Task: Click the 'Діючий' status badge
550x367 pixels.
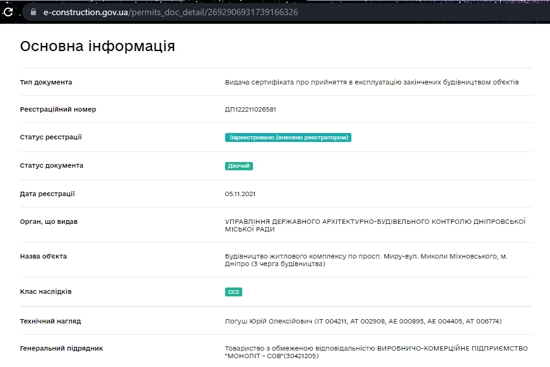Action: click(x=239, y=166)
